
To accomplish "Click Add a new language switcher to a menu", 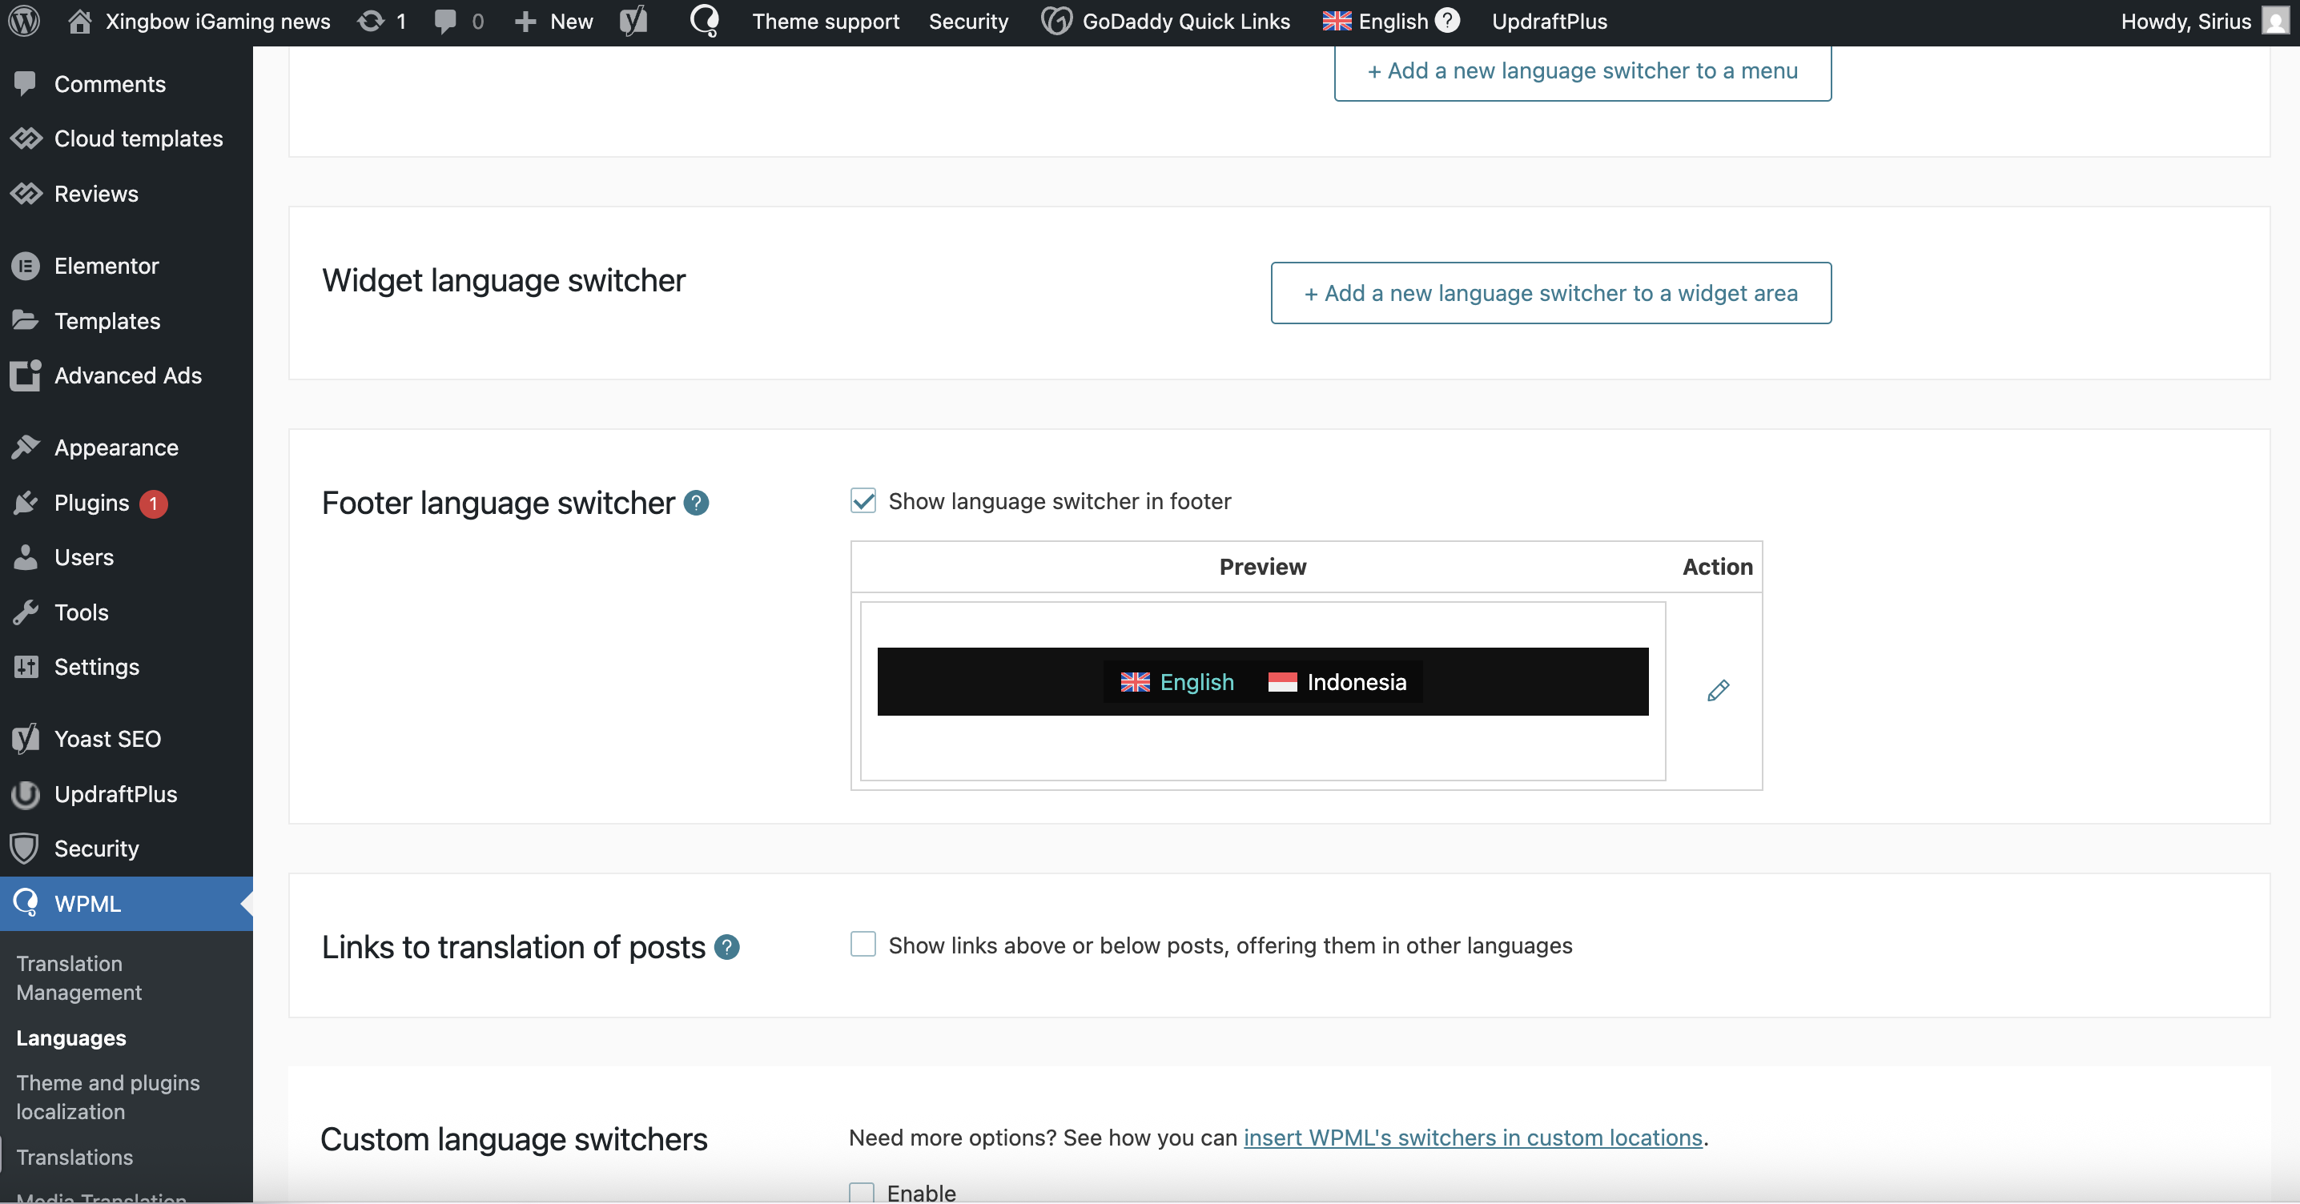I will pos(1582,71).
